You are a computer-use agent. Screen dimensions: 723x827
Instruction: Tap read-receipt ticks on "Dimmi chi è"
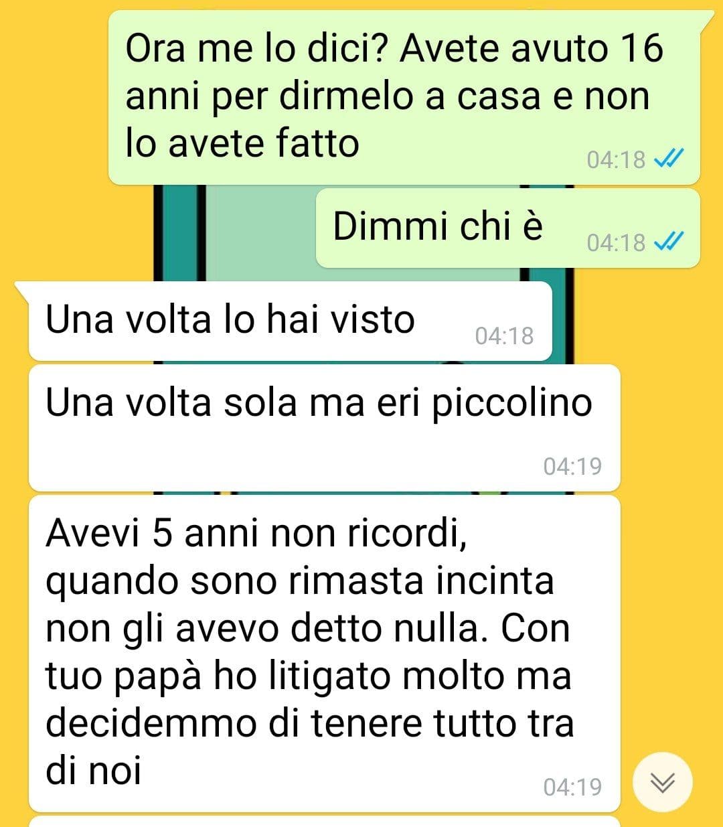(668, 242)
